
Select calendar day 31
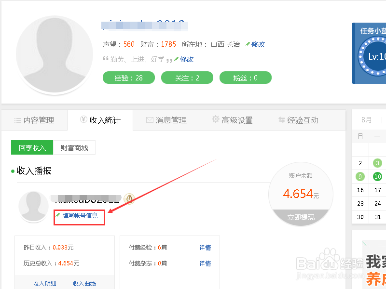coord(377,217)
